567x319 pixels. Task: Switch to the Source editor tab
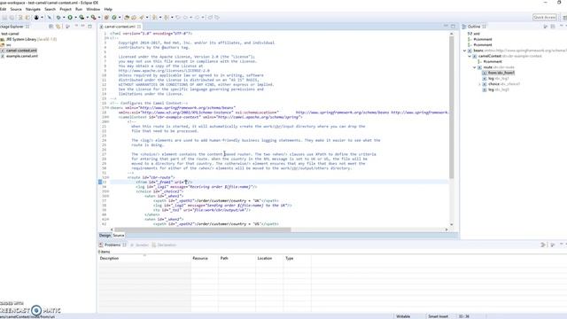pos(119,236)
